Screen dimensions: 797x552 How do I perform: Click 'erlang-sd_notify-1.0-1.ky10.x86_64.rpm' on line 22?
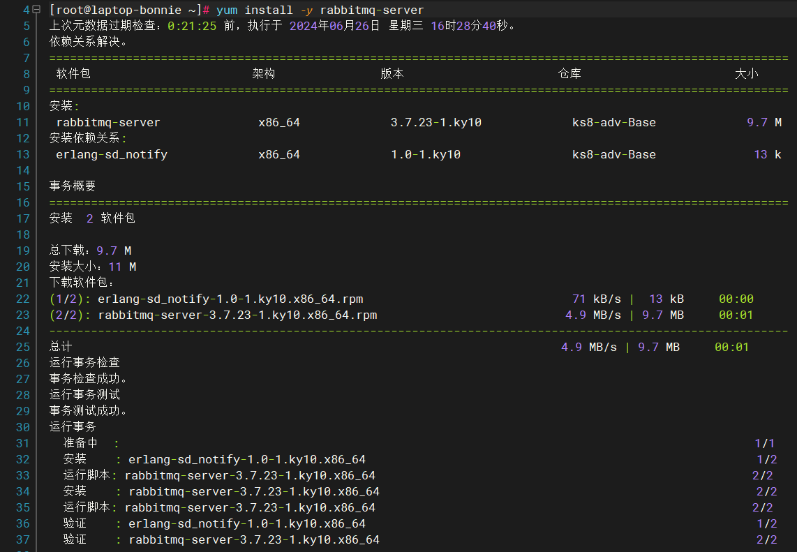(x=230, y=299)
